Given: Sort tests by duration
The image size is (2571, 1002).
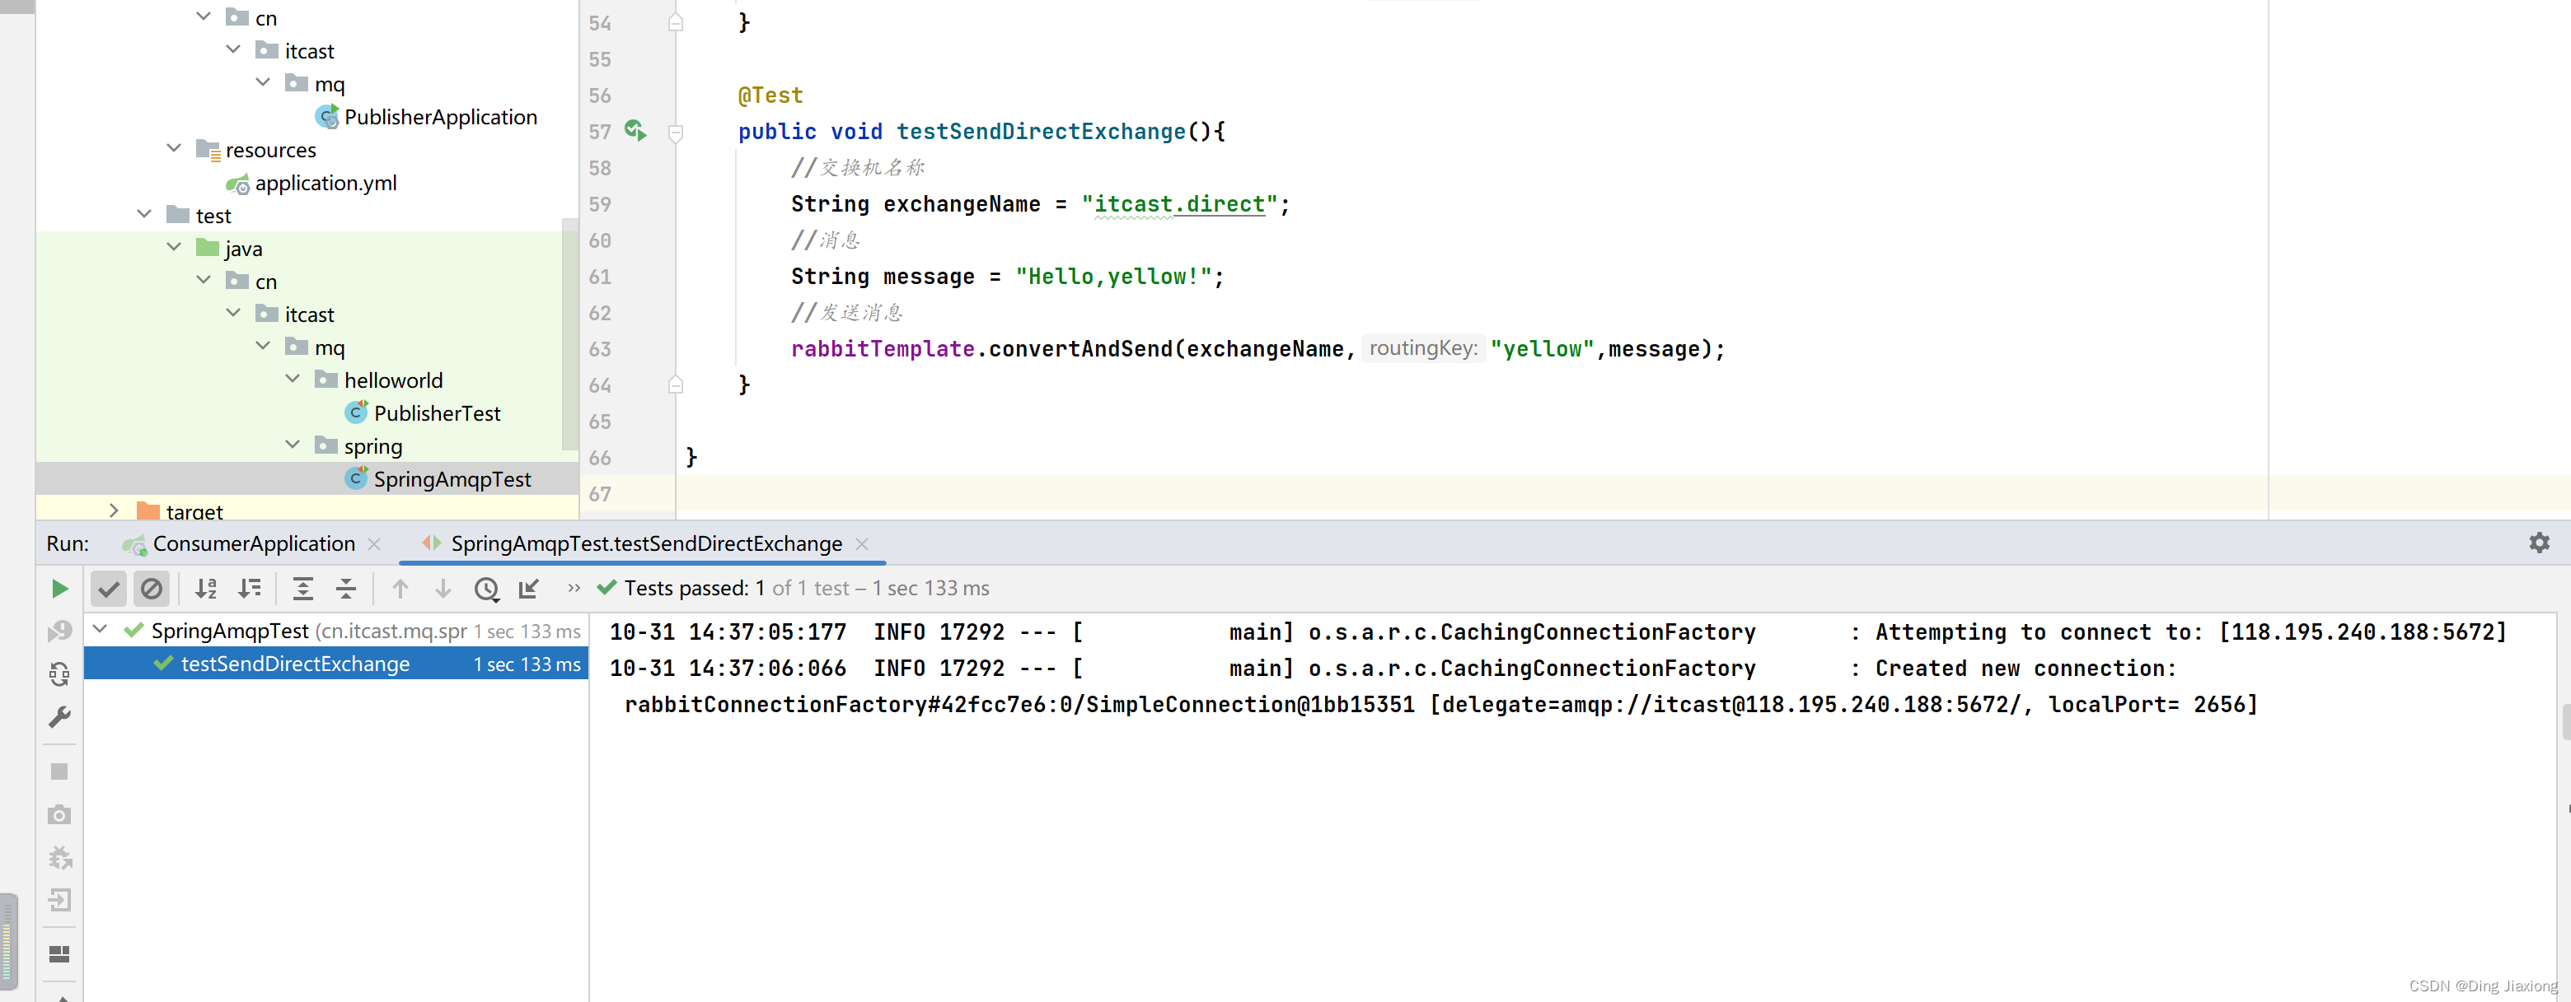Looking at the screenshot, I should click(x=250, y=588).
